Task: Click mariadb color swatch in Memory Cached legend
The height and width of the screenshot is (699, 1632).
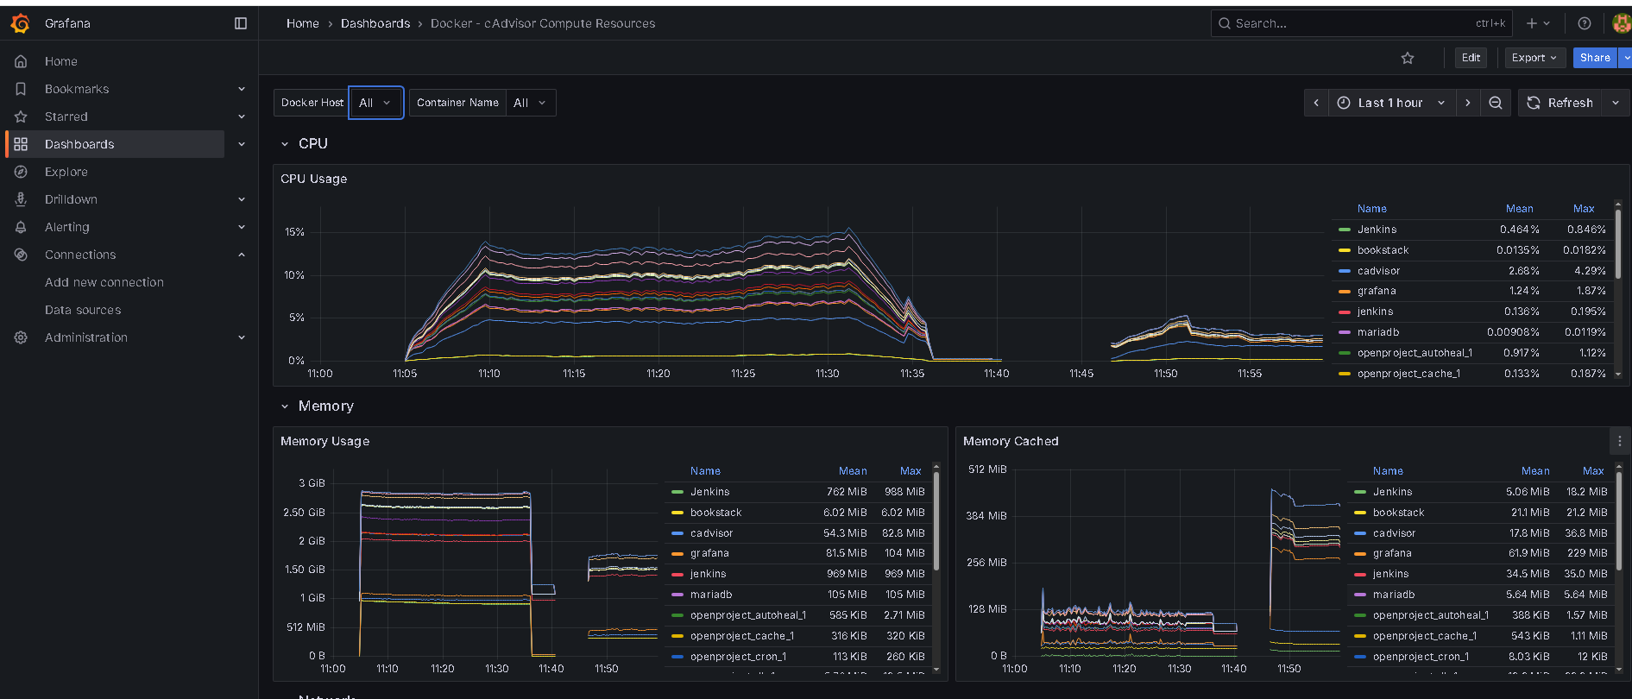Action: pos(1360,595)
